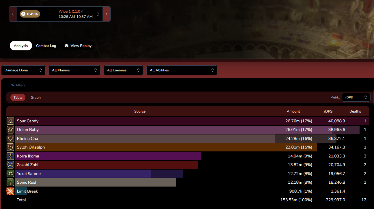374x209 pixels.
Task: Switch to the Graph view
Action: (x=36, y=98)
